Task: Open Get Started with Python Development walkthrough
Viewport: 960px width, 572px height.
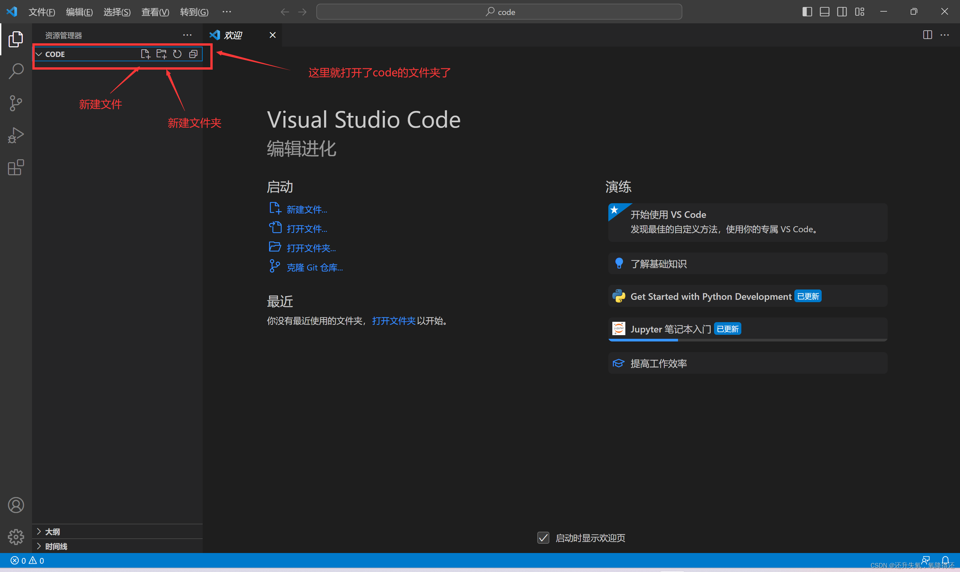Action: tap(748, 296)
